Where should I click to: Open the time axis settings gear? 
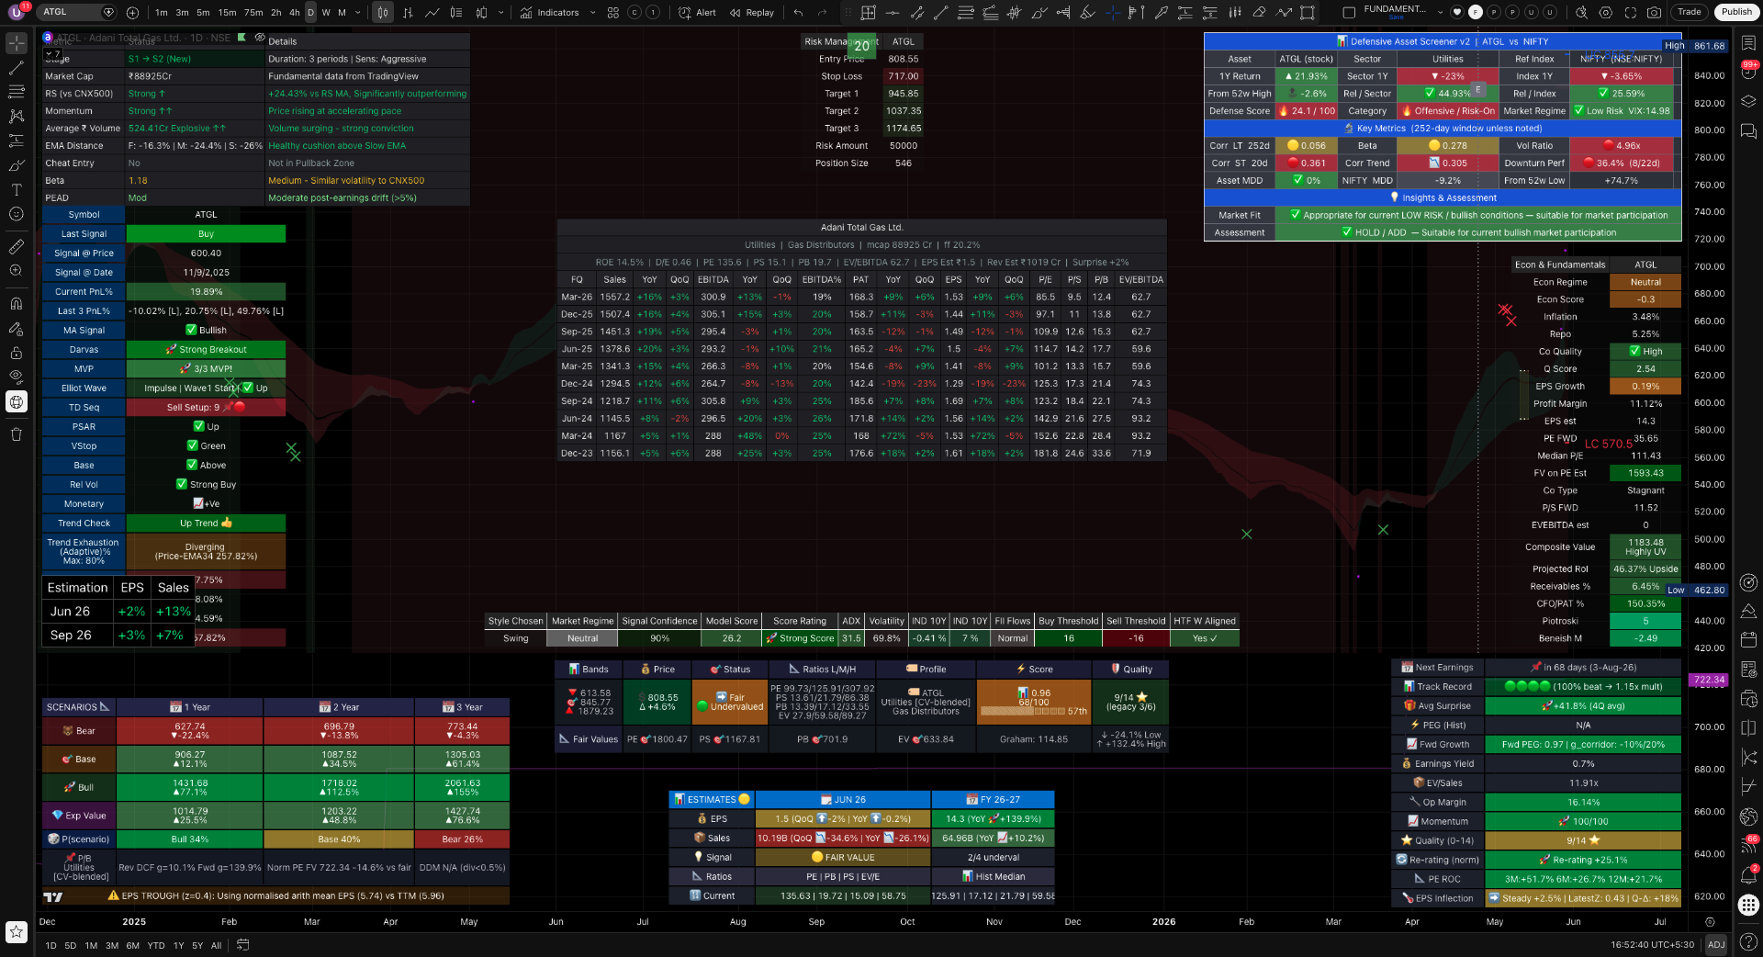coord(1710,922)
